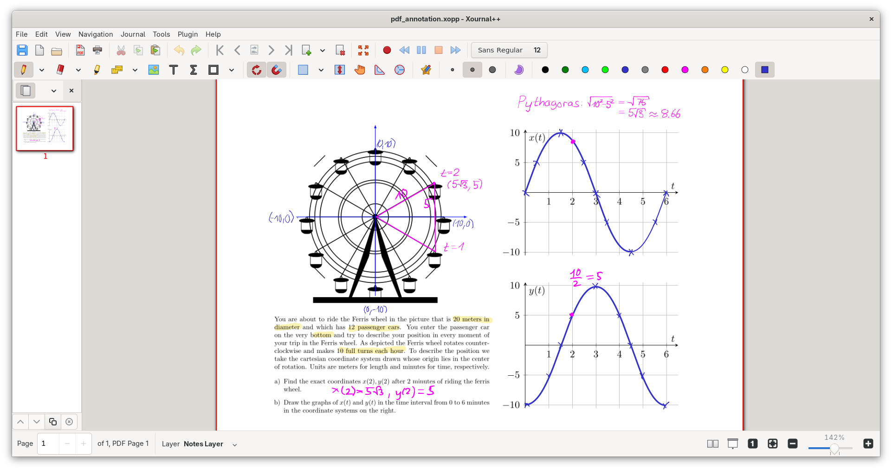This screenshot has height=470, width=892.
Task: Select the Eraser tool
Action: coord(60,70)
